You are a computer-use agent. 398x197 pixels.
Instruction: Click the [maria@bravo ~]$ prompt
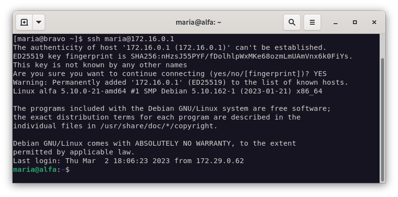[48, 39]
